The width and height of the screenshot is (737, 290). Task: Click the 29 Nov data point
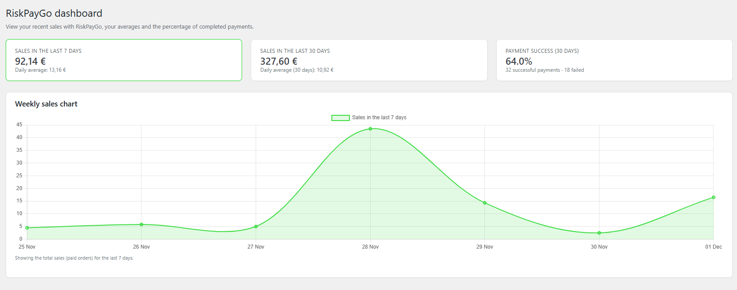(485, 203)
